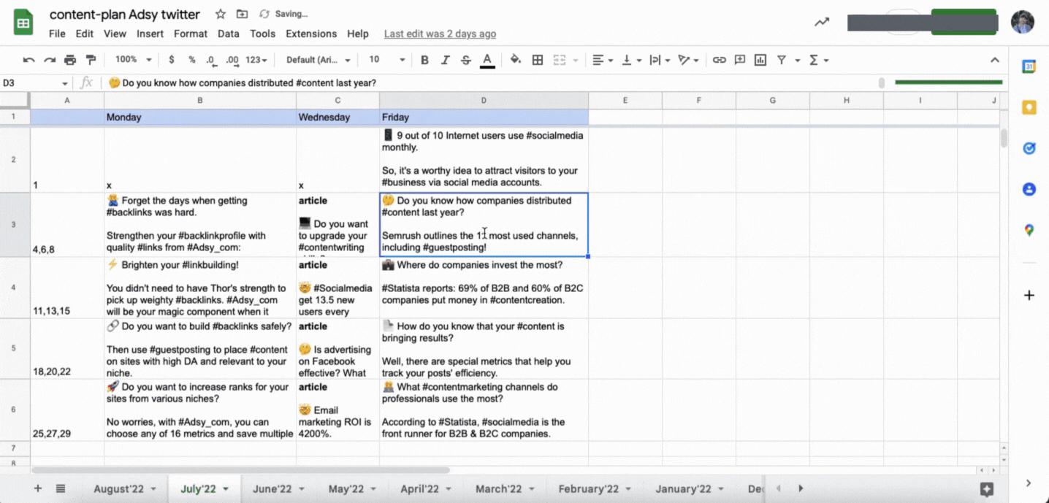Open Google Tasks side panel
The height and width of the screenshot is (503, 1049).
point(1029,148)
